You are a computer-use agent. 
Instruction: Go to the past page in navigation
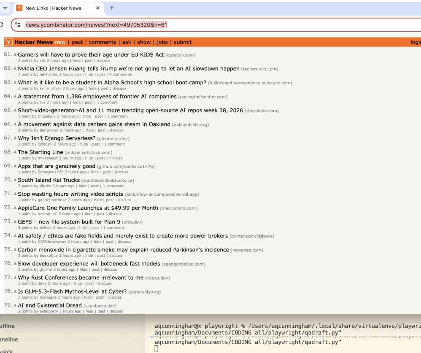click(x=77, y=42)
